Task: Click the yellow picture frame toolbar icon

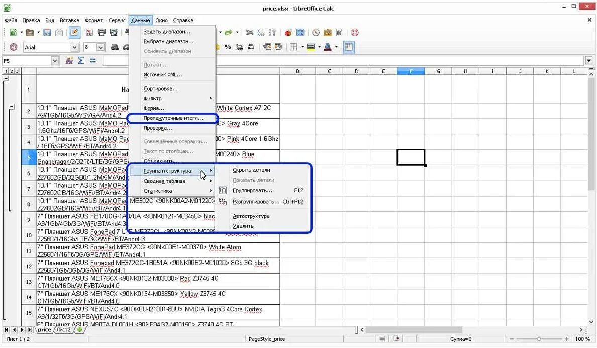Action: click(x=328, y=33)
